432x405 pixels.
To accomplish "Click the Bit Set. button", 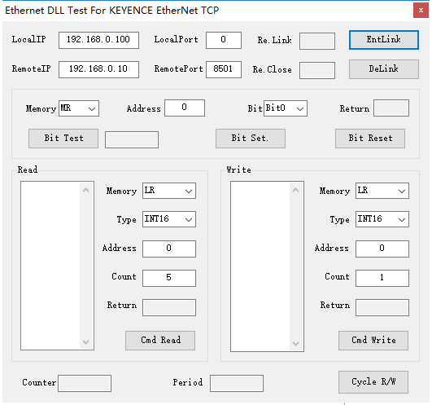I will click(251, 139).
